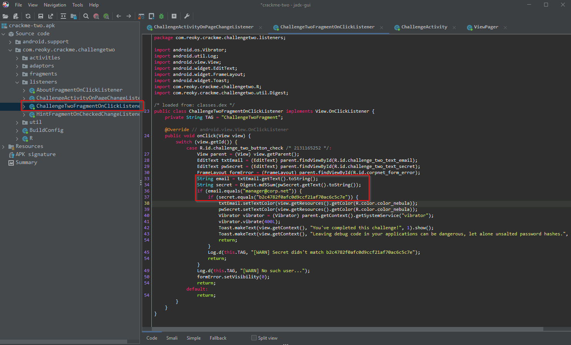Expand the util package
Viewport: 571px width, 345px height.
click(x=17, y=122)
